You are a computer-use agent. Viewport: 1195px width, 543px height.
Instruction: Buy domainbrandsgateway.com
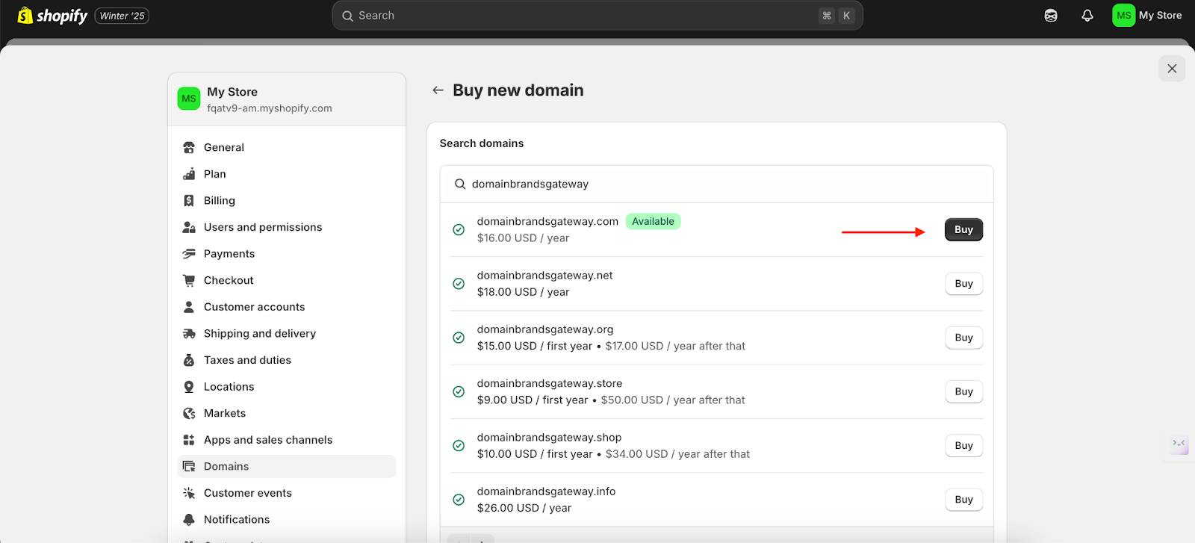pos(963,230)
